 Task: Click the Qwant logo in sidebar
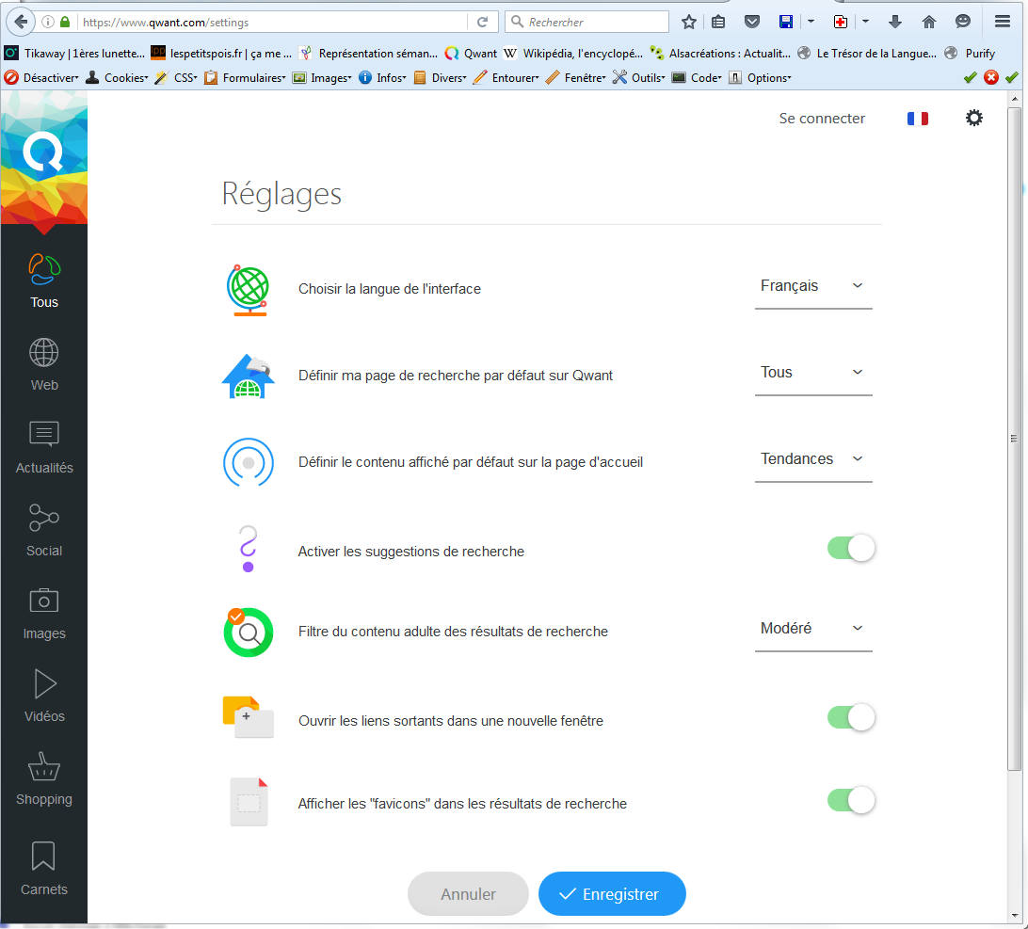(x=43, y=152)
